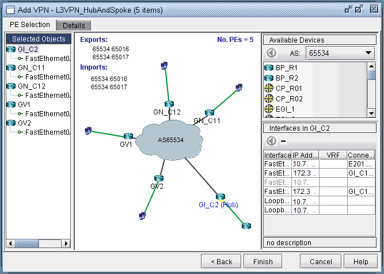
Task: Open the AS 65534 dropdown
Action: point(340,53)
